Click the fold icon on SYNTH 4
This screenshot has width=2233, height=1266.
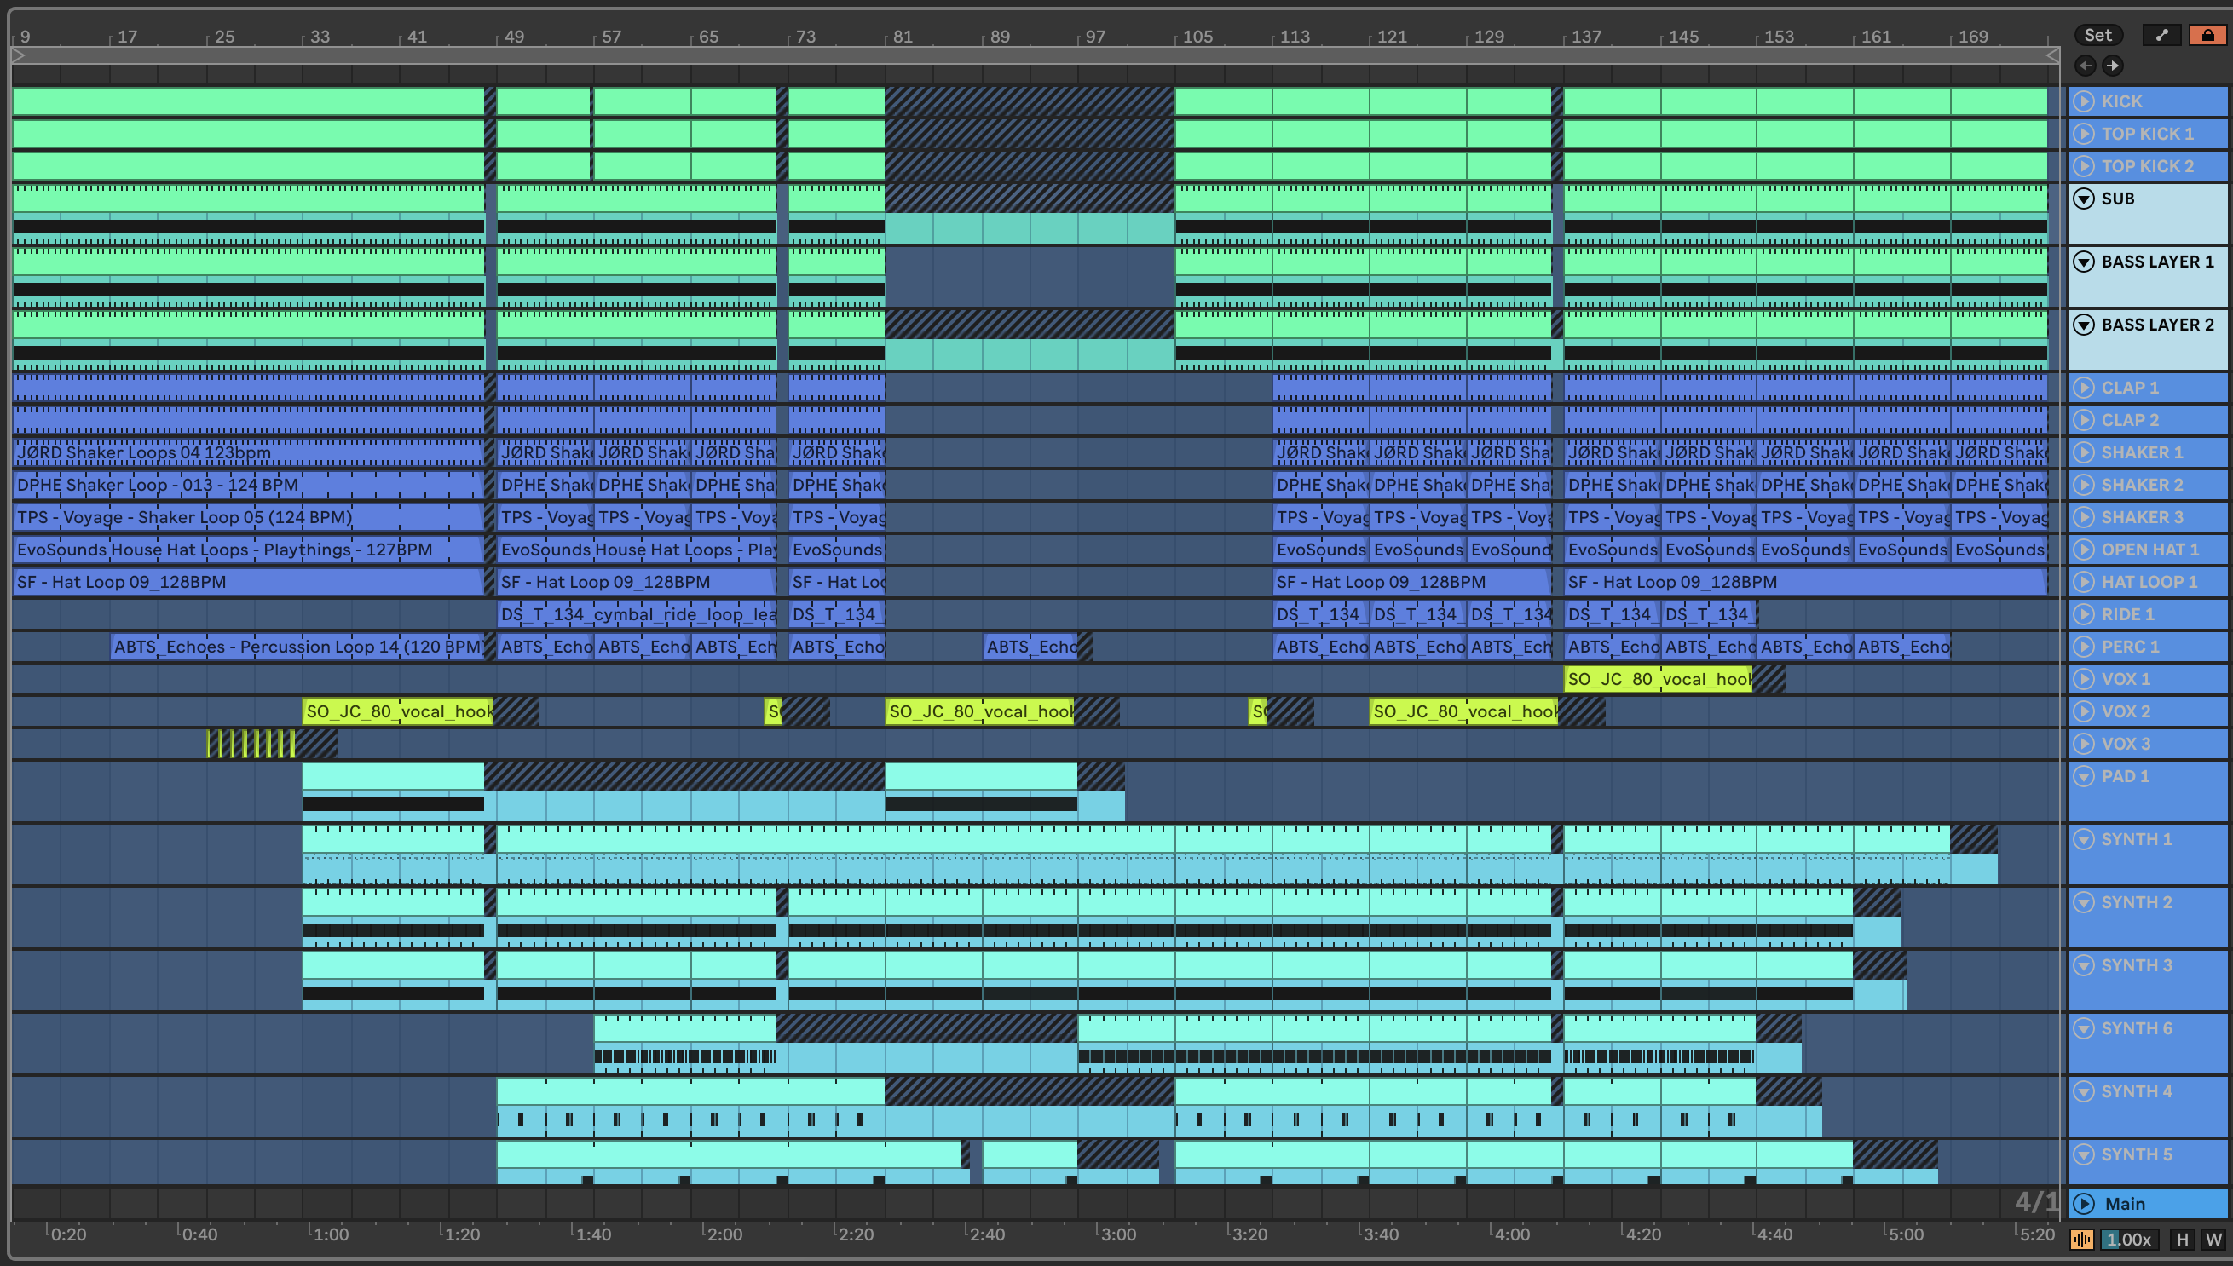coord(2083,1091)
